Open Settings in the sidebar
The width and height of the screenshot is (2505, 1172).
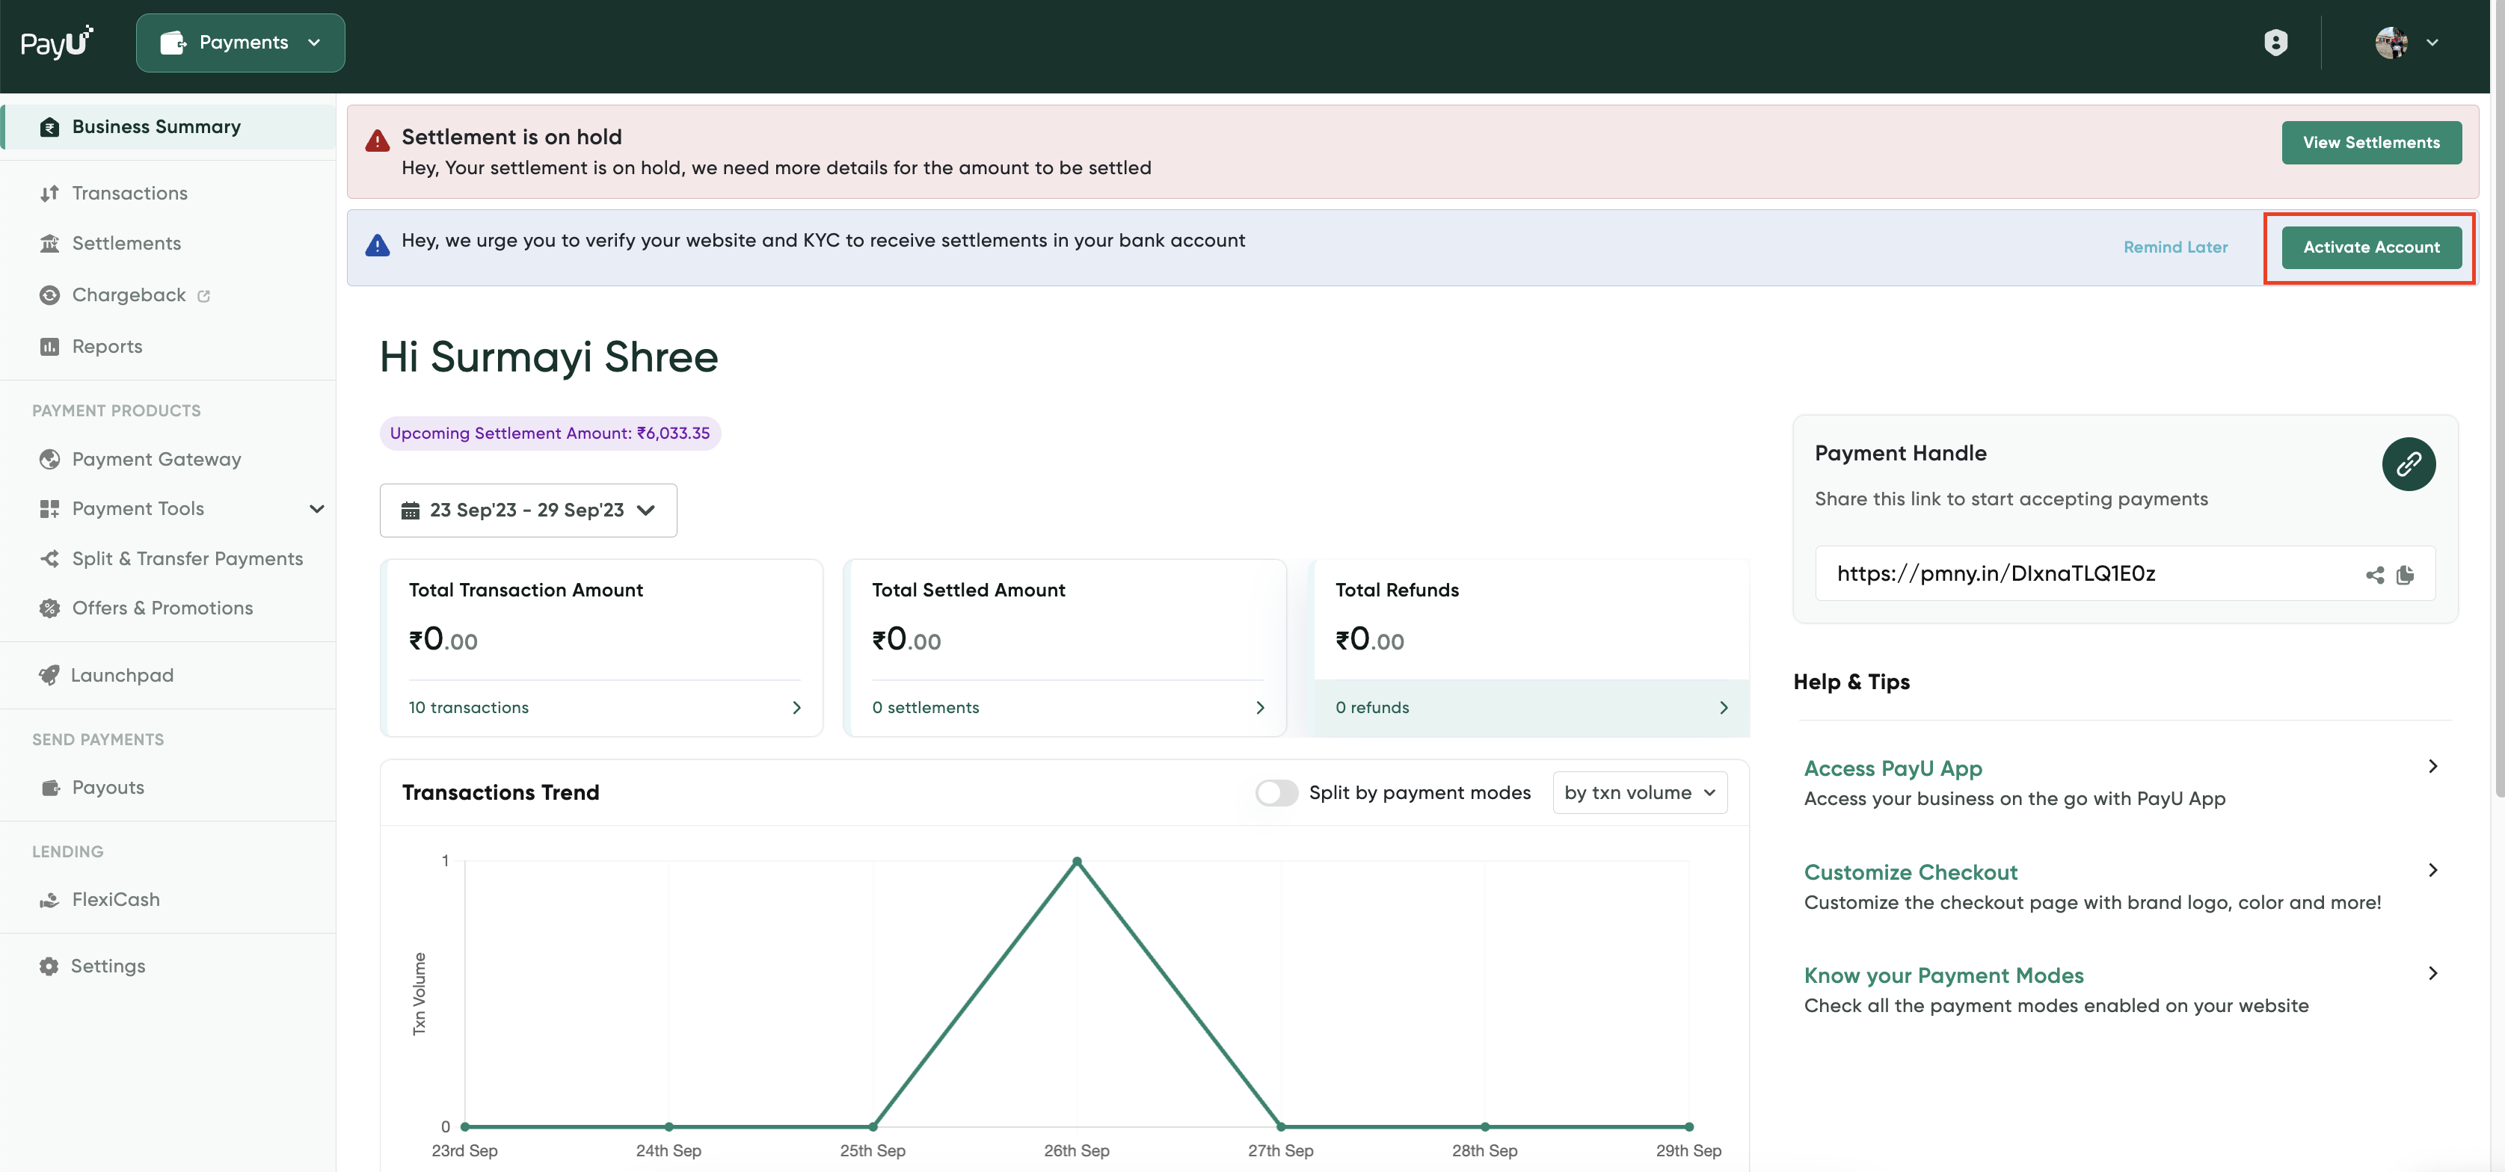click(x=108, y=966)
